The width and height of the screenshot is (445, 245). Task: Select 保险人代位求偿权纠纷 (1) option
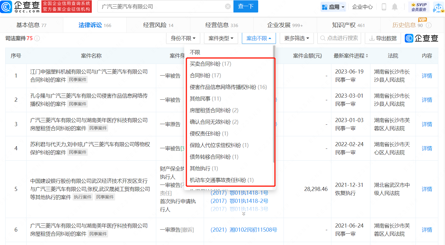click(x=219, y=145)
